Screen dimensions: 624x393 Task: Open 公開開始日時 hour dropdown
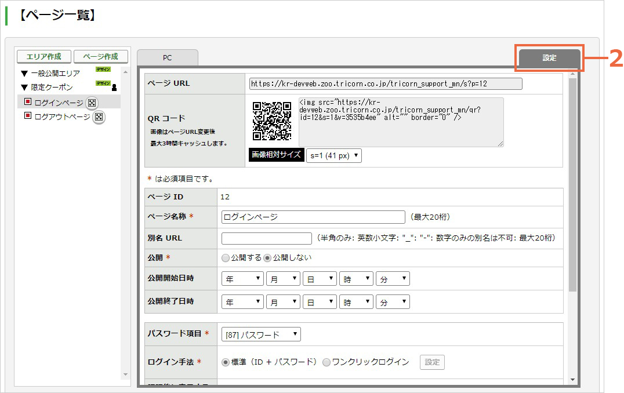coord(356,279)
